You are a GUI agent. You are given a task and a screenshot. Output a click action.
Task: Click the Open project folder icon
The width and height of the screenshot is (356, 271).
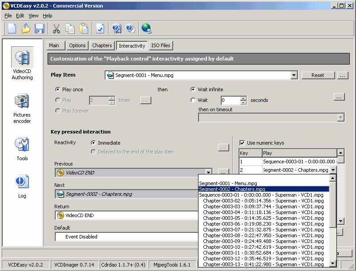pyautogui.click(x=26, y=28)
